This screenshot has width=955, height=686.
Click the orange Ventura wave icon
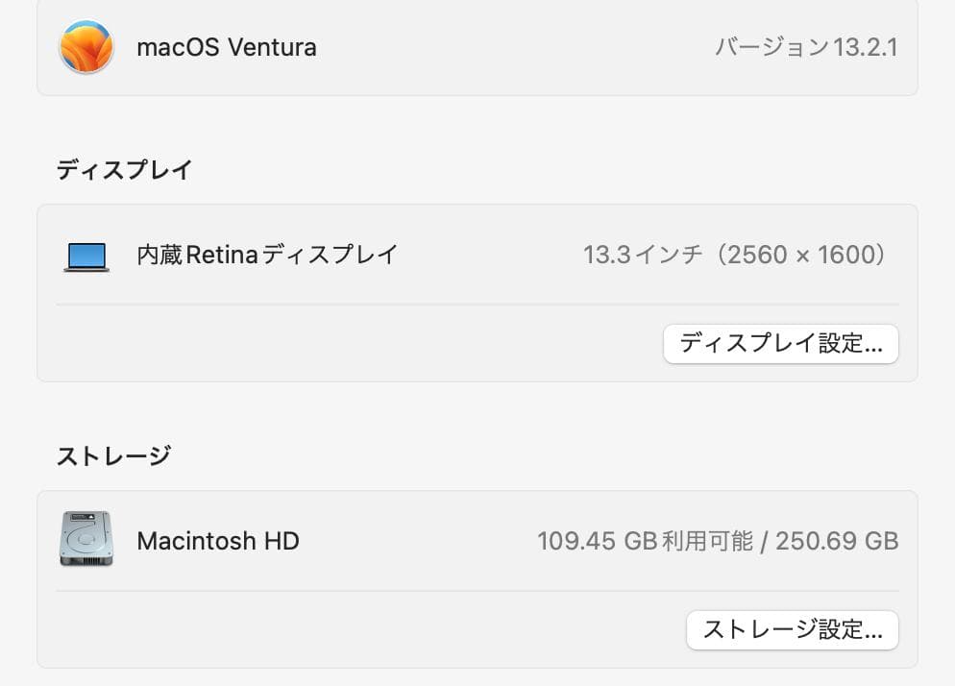(86, 47)
